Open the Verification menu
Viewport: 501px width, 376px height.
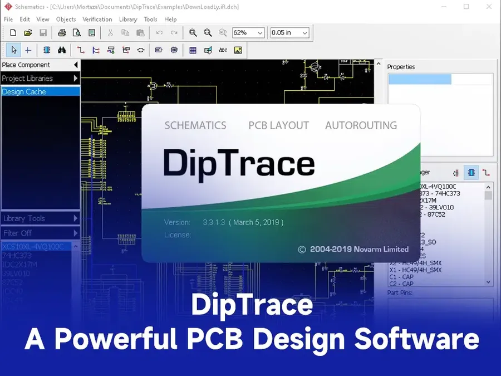[x=97, y=19]
